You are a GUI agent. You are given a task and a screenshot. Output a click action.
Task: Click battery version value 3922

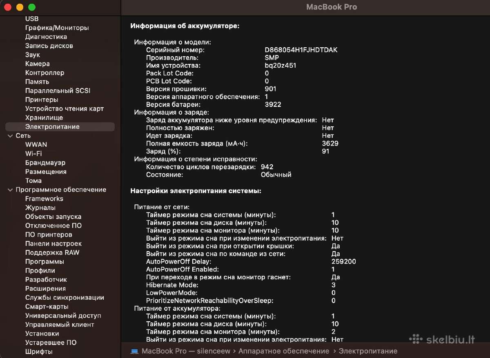pyautogui.click(x=273, y=104)
